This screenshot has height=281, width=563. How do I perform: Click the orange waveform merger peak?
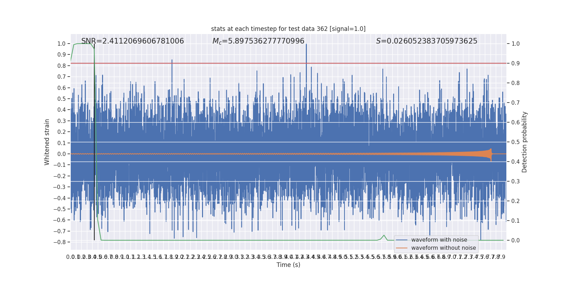(491, 154)
